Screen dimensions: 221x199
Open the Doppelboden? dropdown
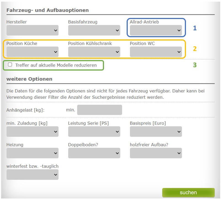[x=94, y=153]
